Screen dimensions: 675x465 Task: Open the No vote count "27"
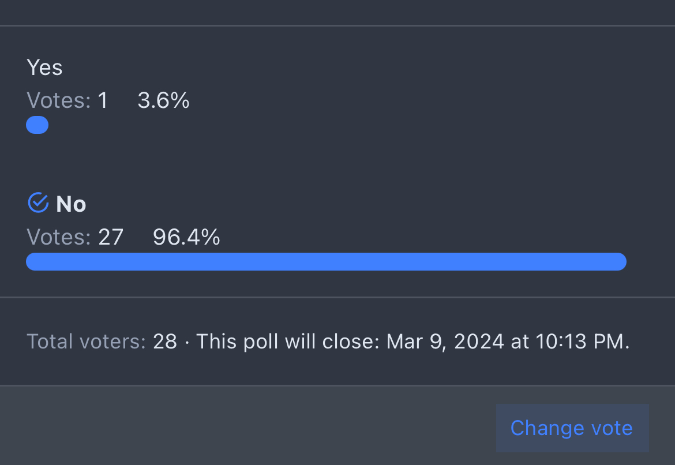pos(111,237)
